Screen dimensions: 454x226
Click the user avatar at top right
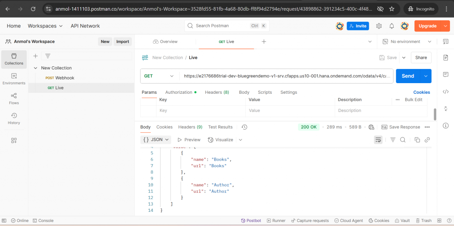point(404,26)
